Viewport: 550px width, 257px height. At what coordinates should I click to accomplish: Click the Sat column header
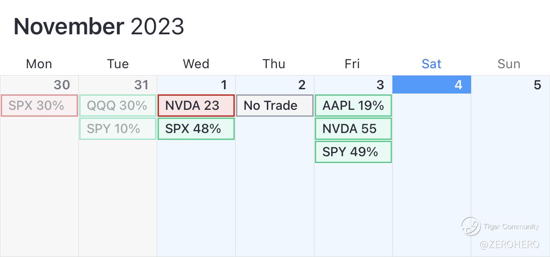[x=431, y=64]
